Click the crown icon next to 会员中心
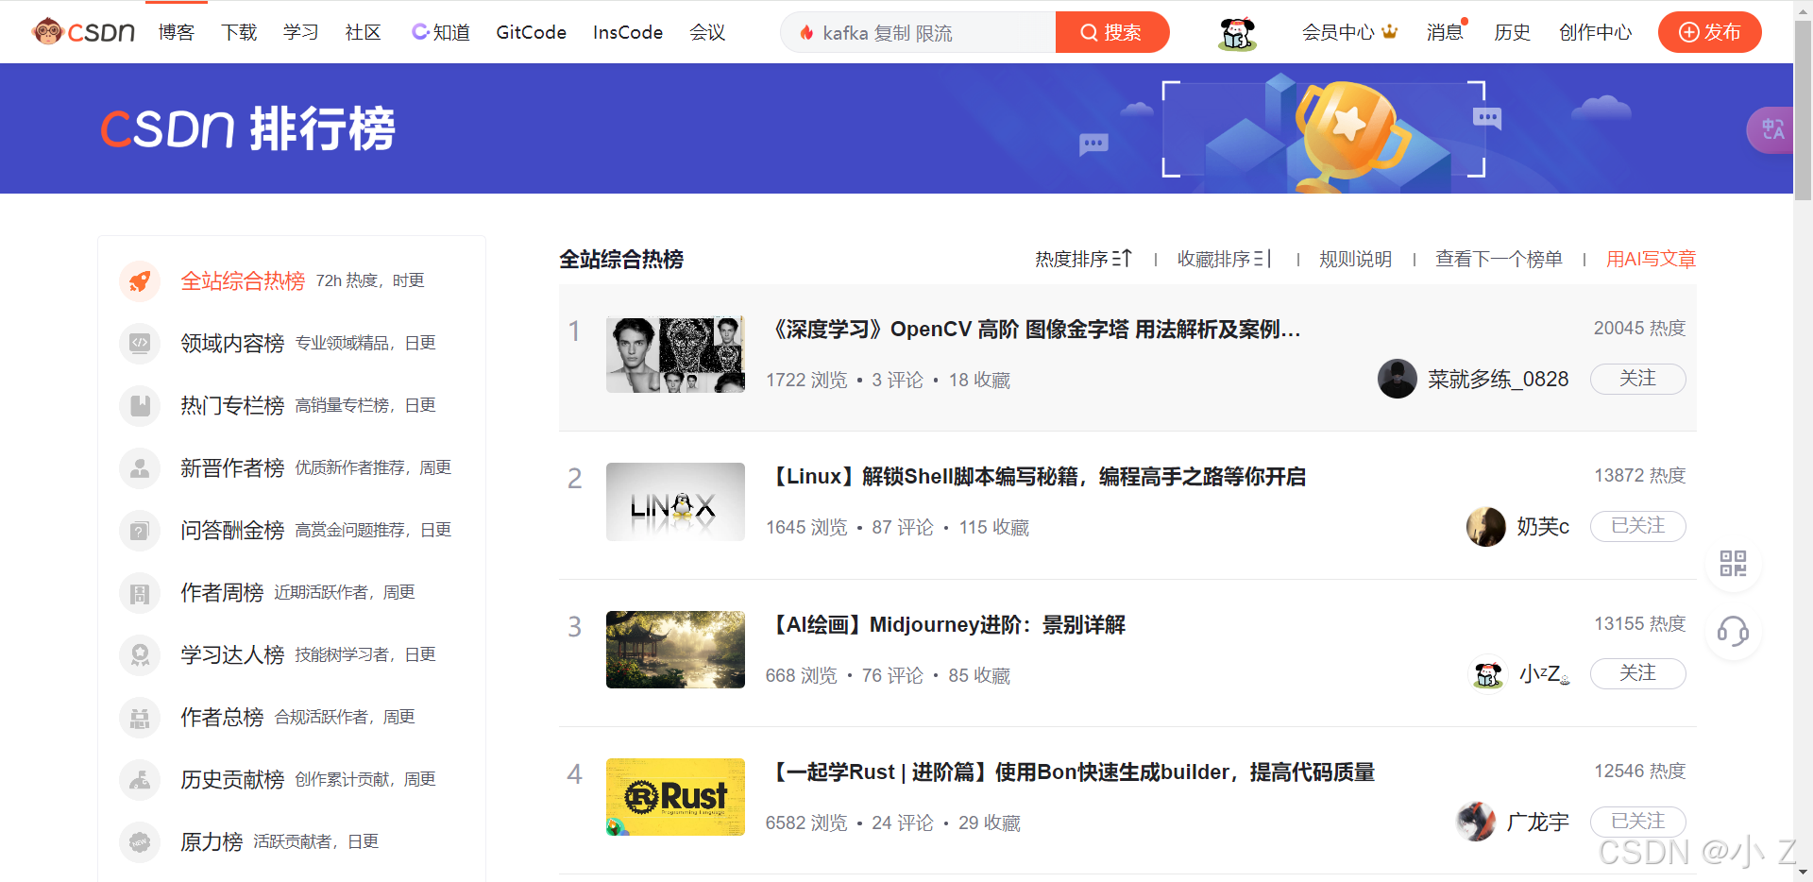1813x882 pixels. [x=1389, y=32]
